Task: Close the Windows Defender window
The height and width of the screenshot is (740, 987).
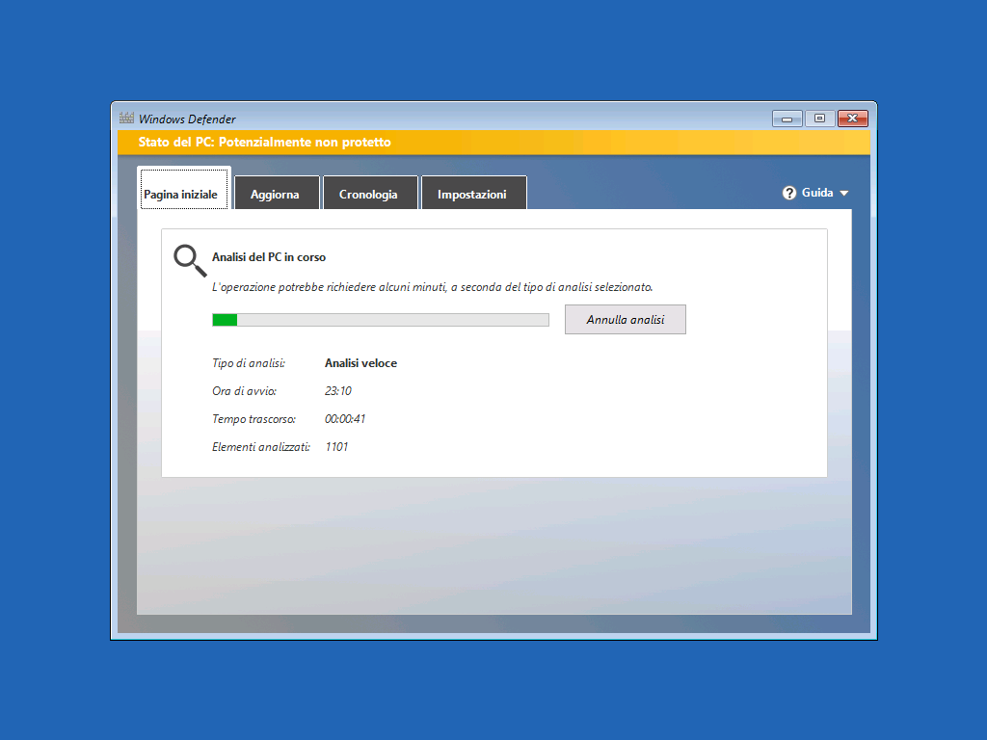Action: click(x=852, y=119)
